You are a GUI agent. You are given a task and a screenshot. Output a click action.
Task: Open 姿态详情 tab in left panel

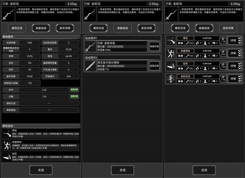65,28
